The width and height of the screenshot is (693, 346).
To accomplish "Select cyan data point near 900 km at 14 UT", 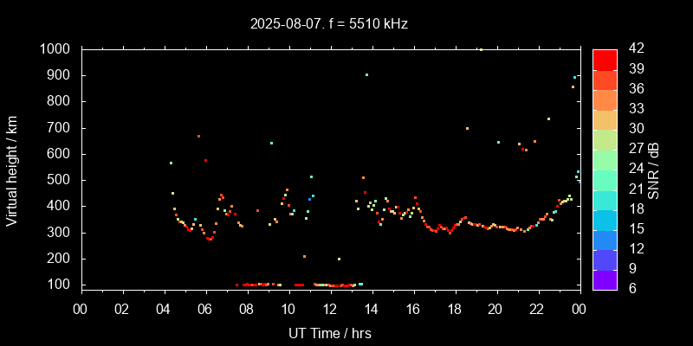I will pos(367,75).
